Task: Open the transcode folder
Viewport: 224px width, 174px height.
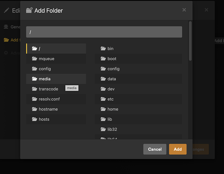Action: [x=56, y=89]
